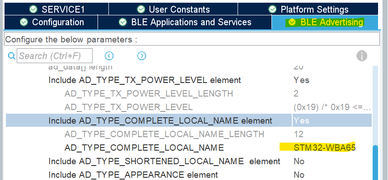388x180 pixels.
Task: Click the User Constants green check icon
Action: click(x=141, y=9)
